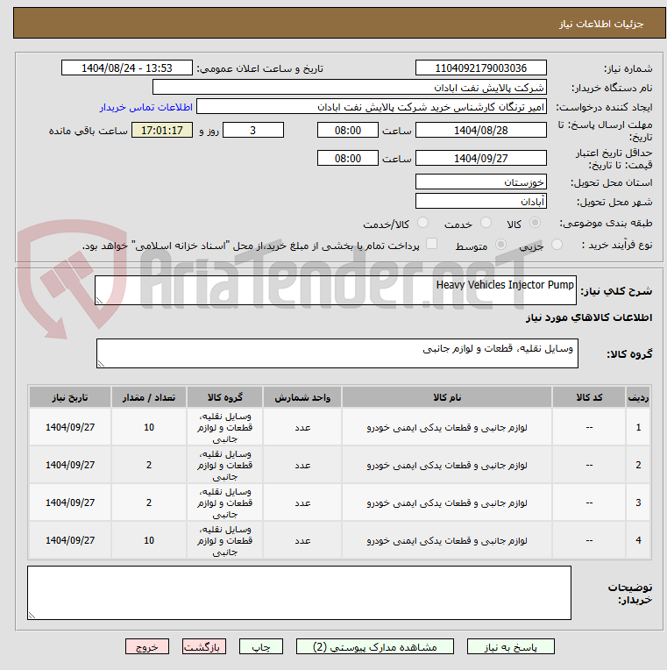Click the ردیف column header
Image resolution: width=667 pixels, height=670 pixels.
point(638,397)
